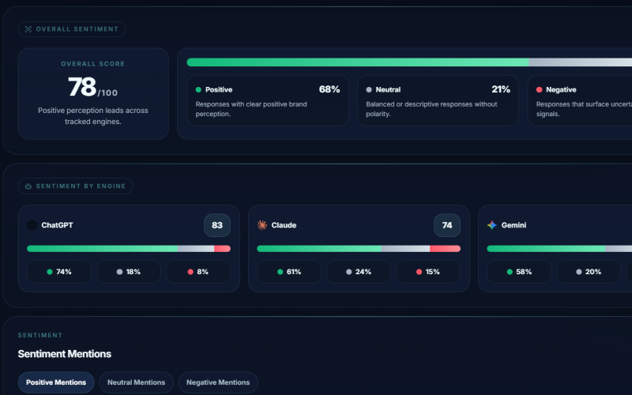Click the 68% positive value
The image size is (632, 395).
pos(329,89)
